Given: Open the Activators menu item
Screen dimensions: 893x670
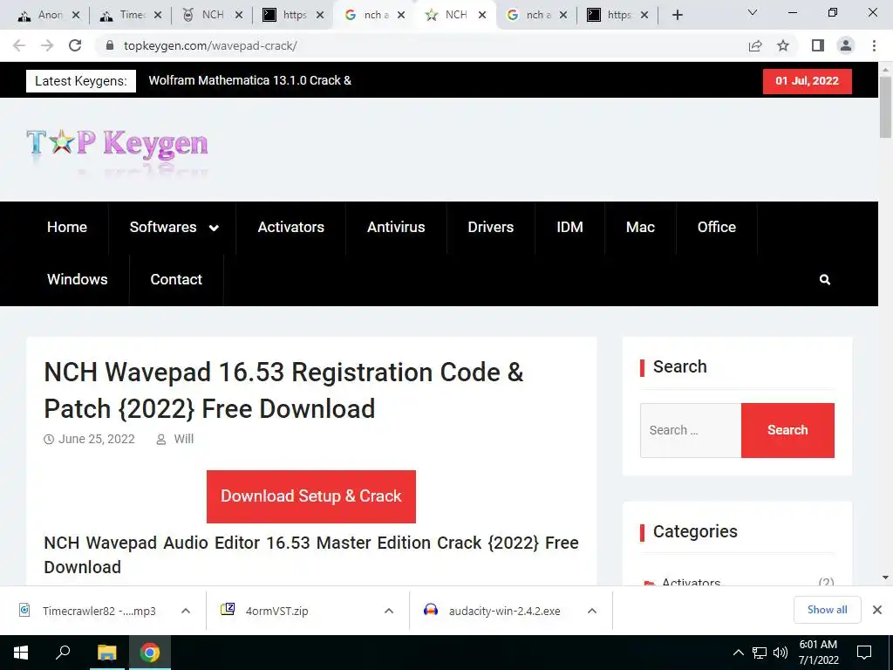Looking at the screenshot, I should click(291, 228).
